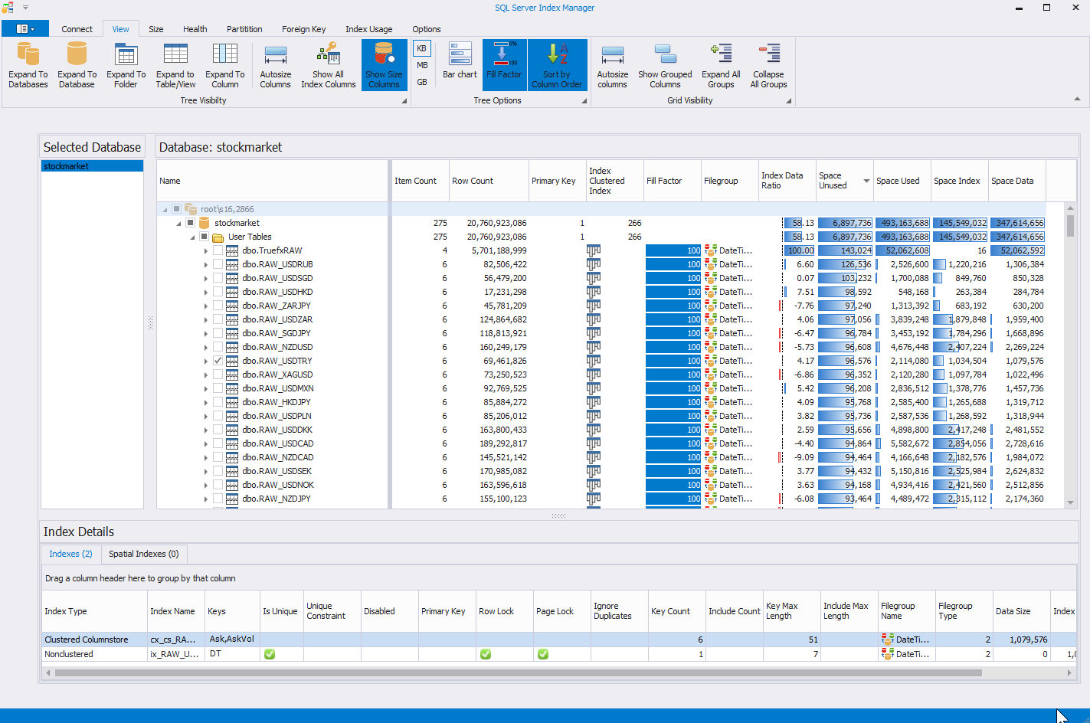Check the dbo.TruefxRAW checkbox

pos(218,250)
